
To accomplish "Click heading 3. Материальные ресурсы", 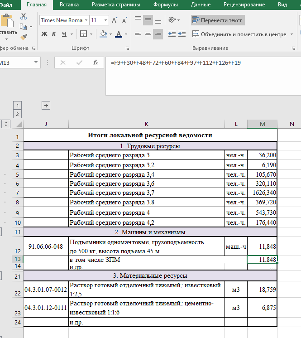I will 150,276.
